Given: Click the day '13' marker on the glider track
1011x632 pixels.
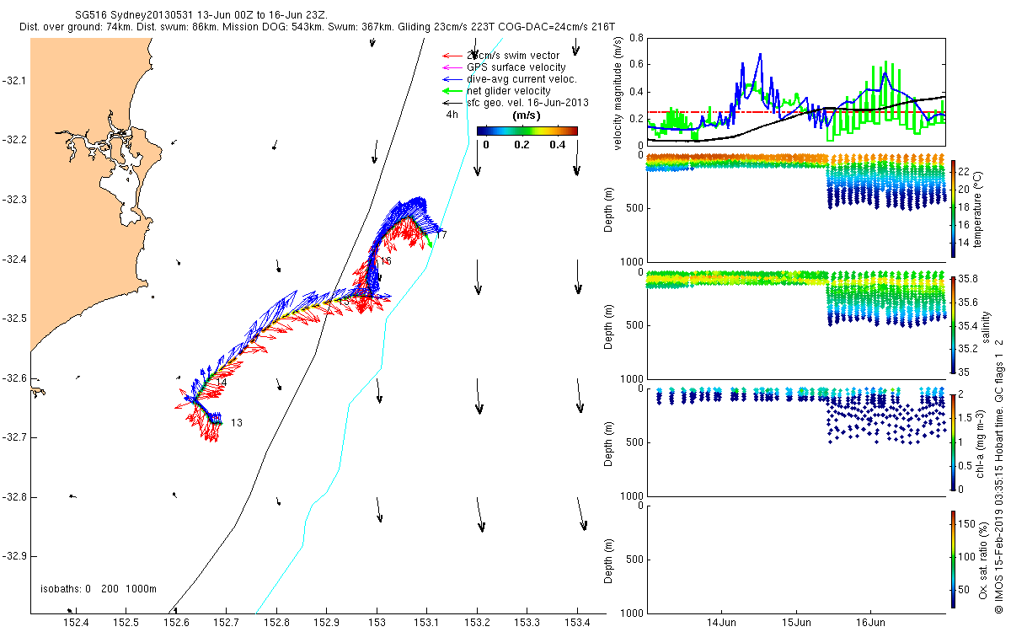Looking at the screenshot, I should 237,423.
